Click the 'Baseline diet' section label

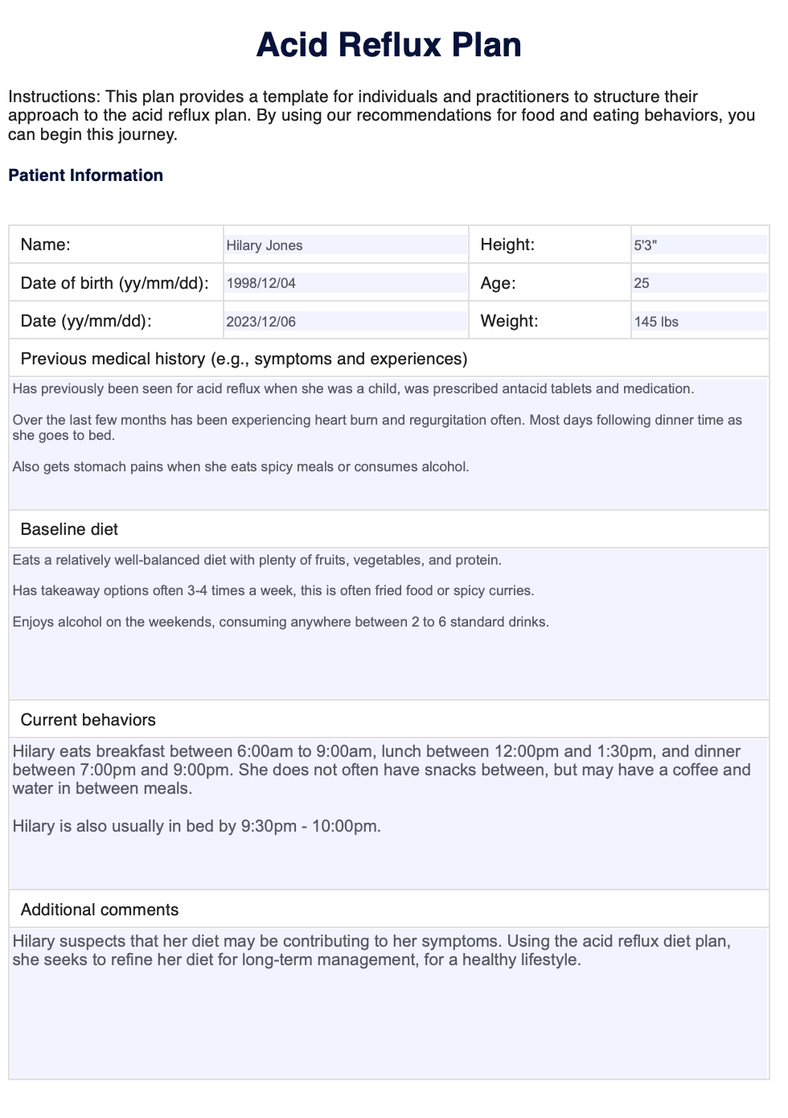coord(69,529)
